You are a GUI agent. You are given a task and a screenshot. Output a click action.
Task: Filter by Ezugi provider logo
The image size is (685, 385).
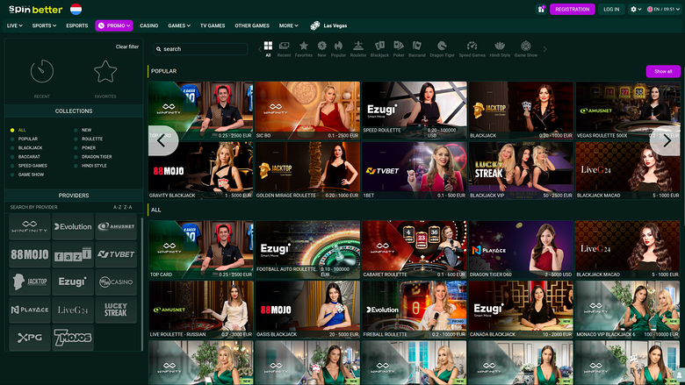73,282
